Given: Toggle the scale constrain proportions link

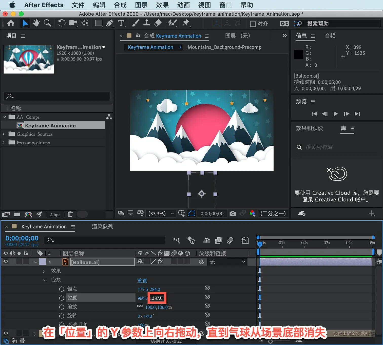Looking at the screenshot, I should (140, 306).
